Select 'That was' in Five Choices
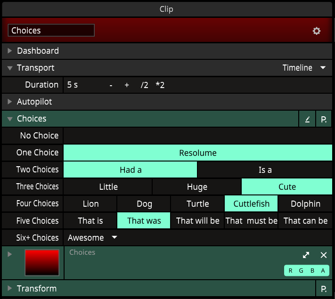This screenshot has height=299, width=335. coord(144,220)
